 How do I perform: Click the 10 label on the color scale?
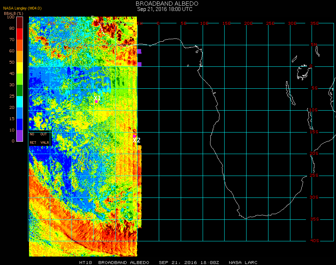(x=12, y=130)
